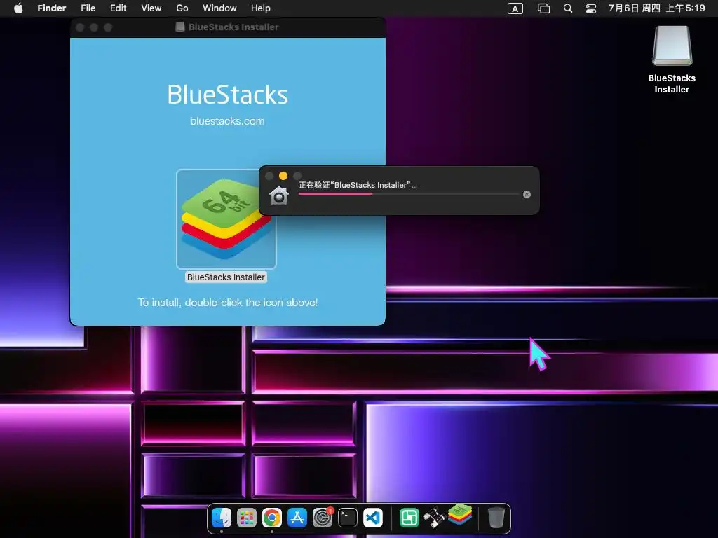Open the File menu
This screenshot has height=538, width=718.
(x=88, y=8)
